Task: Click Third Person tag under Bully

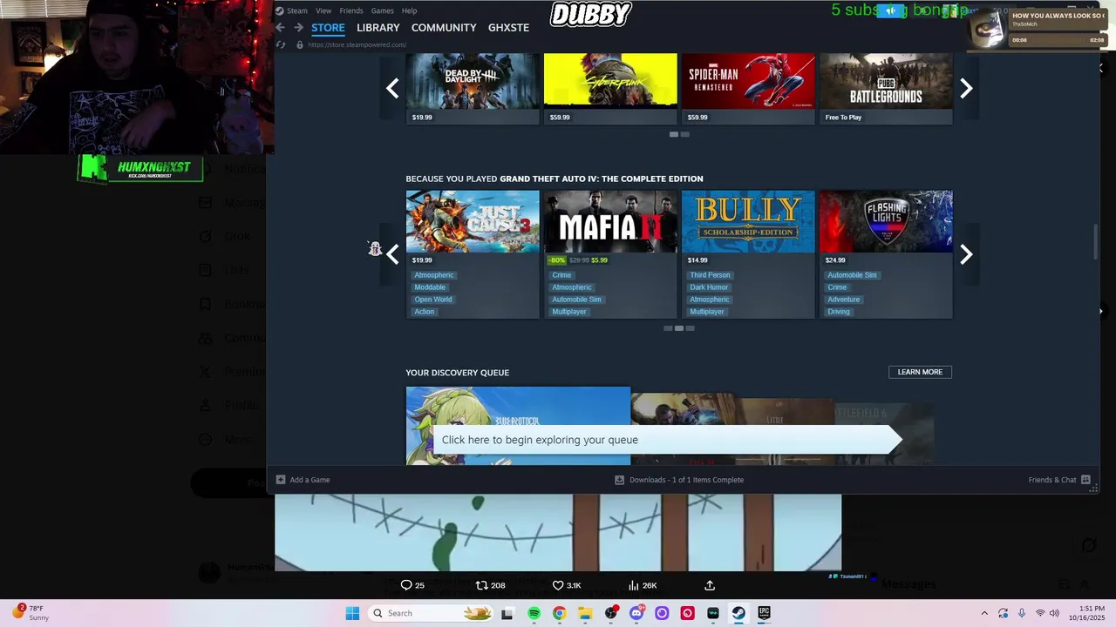Action: (711, 275)
